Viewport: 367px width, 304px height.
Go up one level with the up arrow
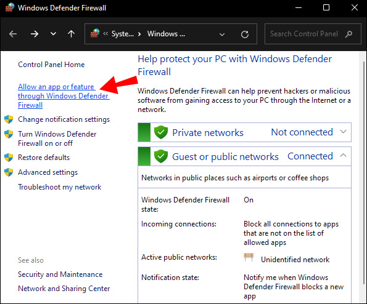pyautogui.click(x=71, y=34)
